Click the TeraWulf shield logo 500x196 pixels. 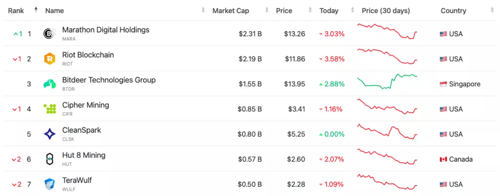(49, 184)
